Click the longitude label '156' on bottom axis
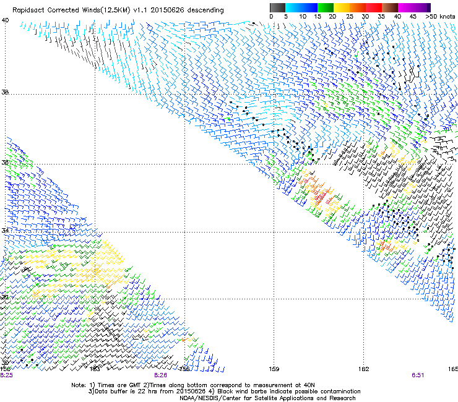The width and height of the screenshot is (458, 402). tap(184, 369)
